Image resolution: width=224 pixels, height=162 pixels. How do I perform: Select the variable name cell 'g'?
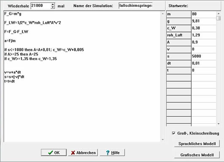click(x=179, y=21)
